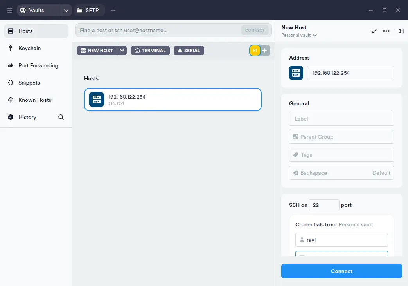408x286 pixels.
Task: Click the History search magnifier icon
Action: 61,117
